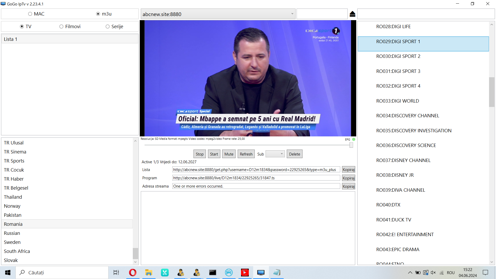The image size is (496, 279).
Task: Click the search field above channel list
Action: pyautogui.click(x=426, y=14)
